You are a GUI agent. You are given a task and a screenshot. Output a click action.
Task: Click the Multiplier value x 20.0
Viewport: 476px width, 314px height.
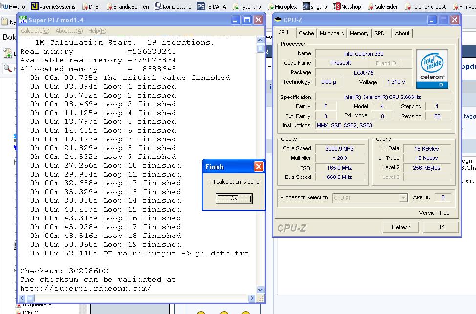tap(340, 158)
